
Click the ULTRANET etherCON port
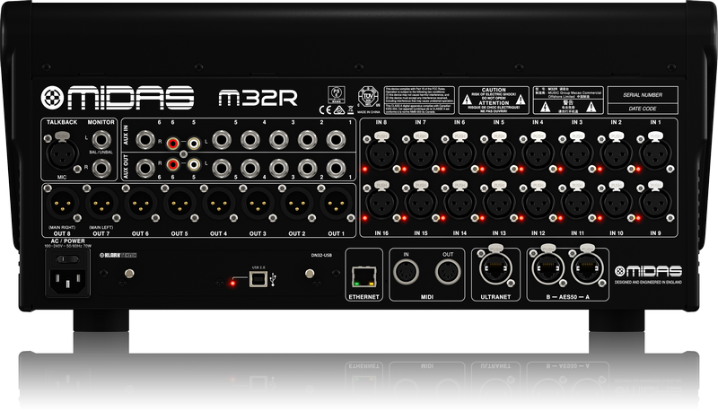tap(498, 266)
